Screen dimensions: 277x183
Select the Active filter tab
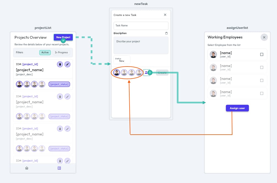[45, 52]
